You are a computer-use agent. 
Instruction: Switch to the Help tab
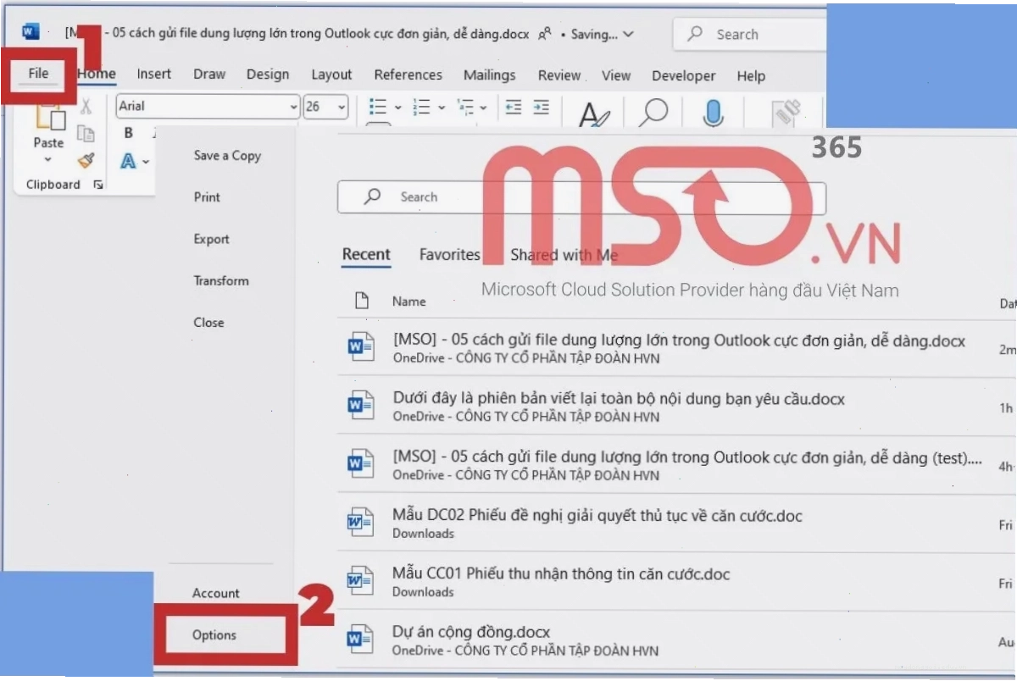(751, 75)
